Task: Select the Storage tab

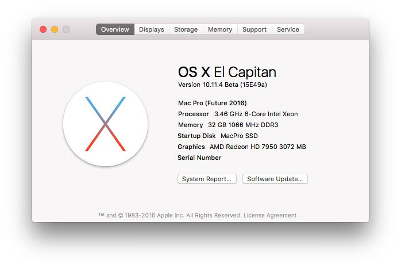Action: [186, 29]
